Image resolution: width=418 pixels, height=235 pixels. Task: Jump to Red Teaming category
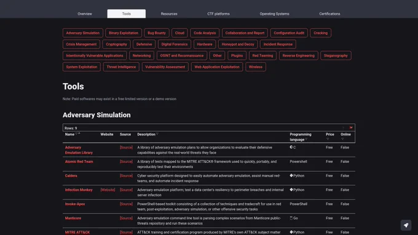point(262,56)
